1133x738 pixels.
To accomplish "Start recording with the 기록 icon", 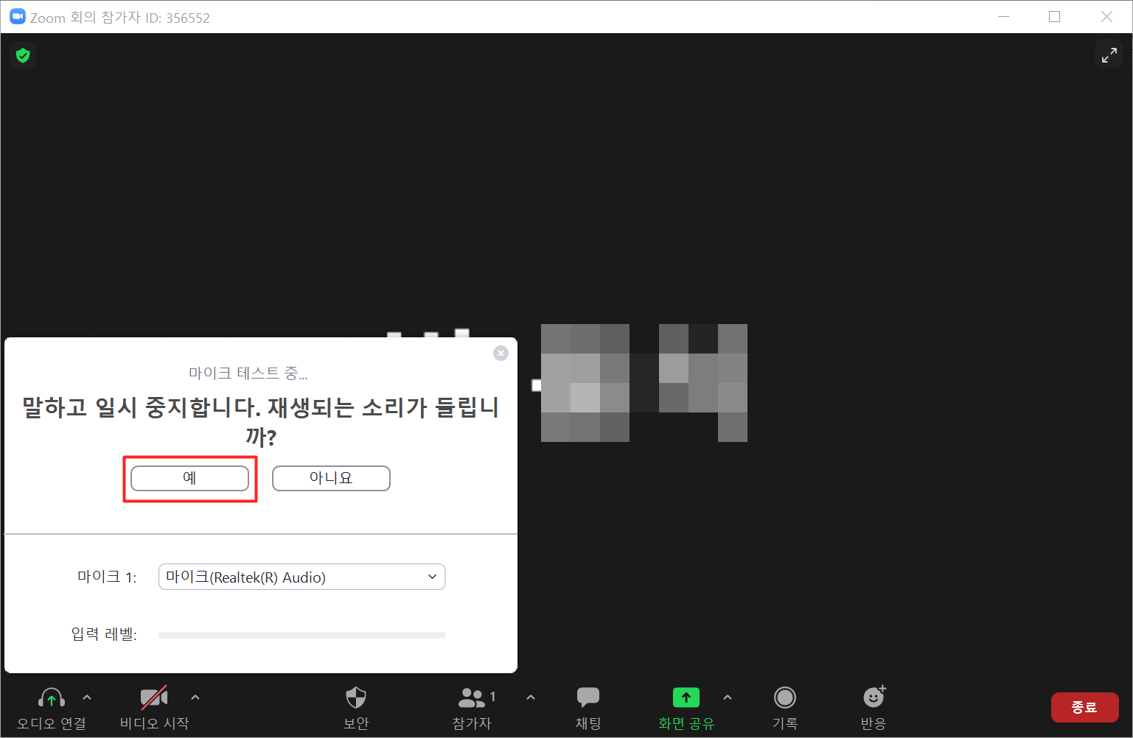I will 785,697.
